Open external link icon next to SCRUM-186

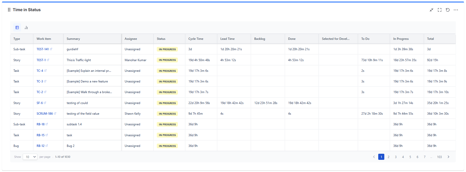[x=55, y=113]
